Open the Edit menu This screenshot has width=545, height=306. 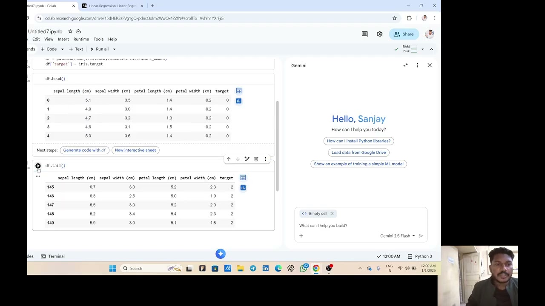[x=36, y=39]
